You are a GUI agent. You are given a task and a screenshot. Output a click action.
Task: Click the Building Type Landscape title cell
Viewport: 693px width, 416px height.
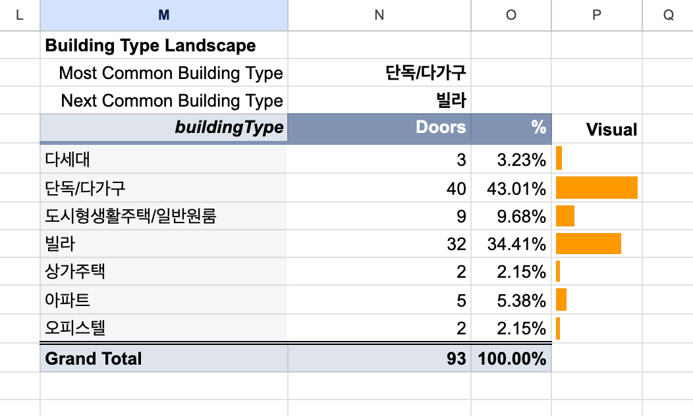pos(164,45)
